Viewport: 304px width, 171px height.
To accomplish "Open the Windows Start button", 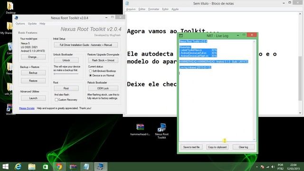I will (5, 167).
